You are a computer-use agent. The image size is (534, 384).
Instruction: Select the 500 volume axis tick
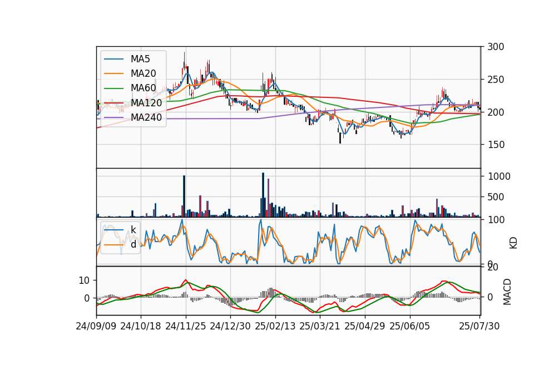(x=496, y=197)
